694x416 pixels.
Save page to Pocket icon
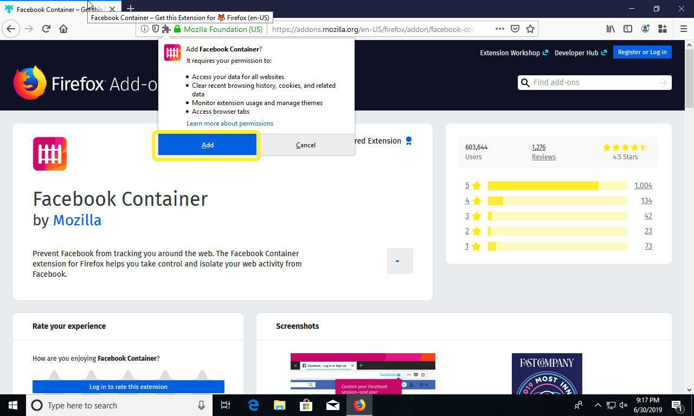(515, 29)
